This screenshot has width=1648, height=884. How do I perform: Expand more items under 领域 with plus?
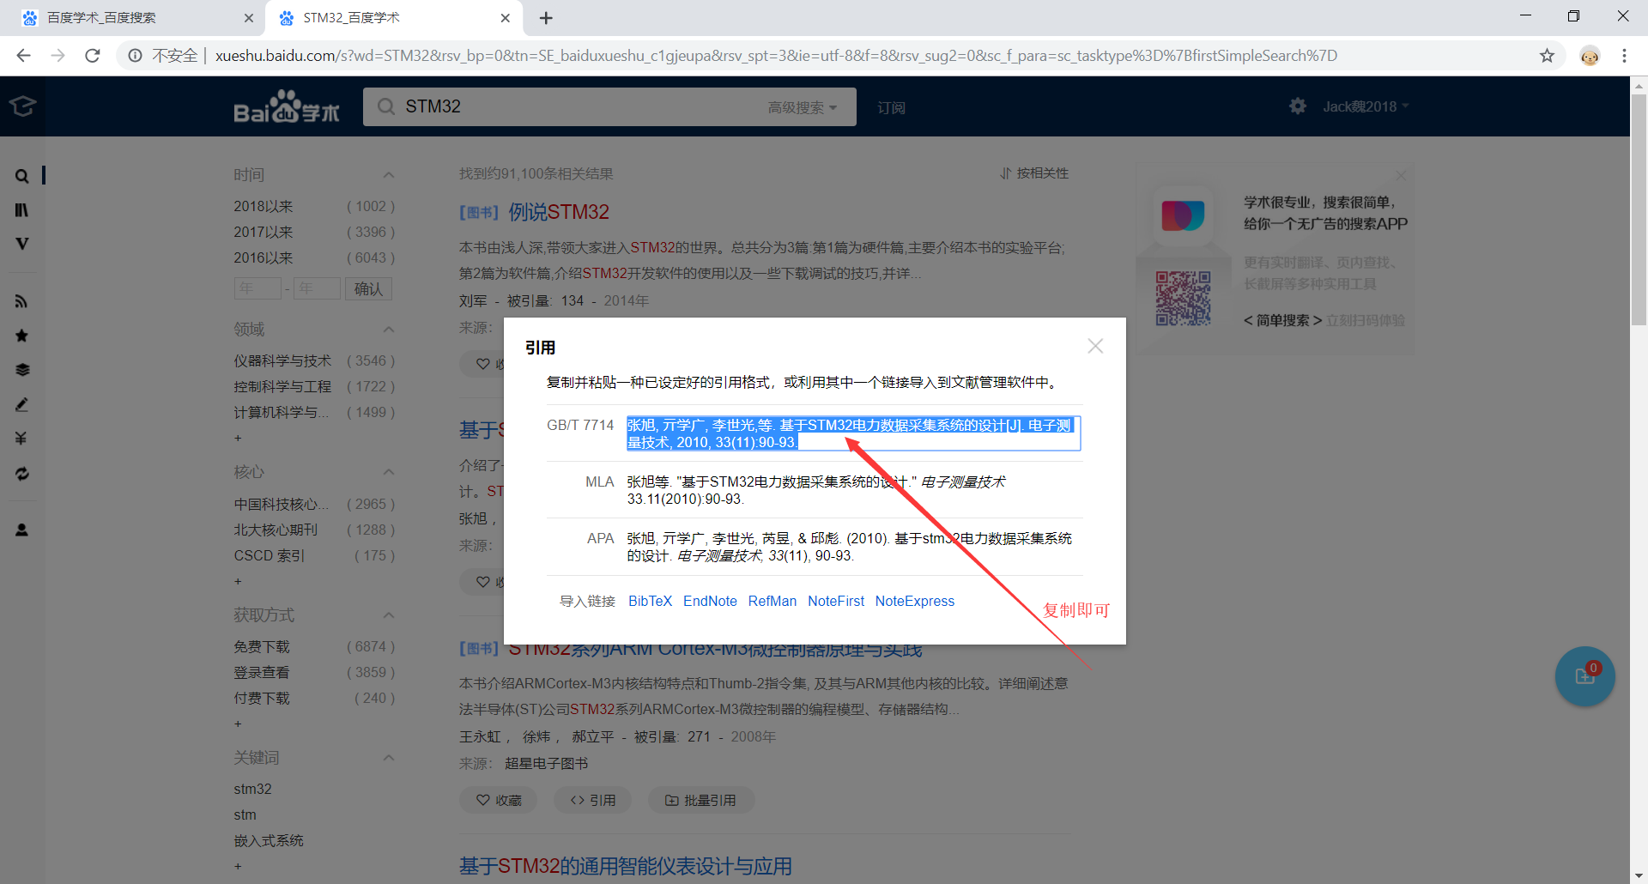tap(238, 439)
